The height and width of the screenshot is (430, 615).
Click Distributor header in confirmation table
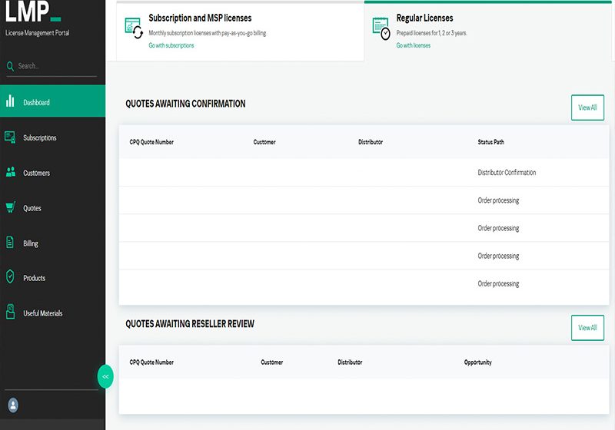pyautogui.click(x=371, y=142)
